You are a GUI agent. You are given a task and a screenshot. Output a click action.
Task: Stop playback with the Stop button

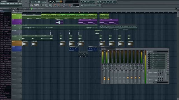point(37,5)
